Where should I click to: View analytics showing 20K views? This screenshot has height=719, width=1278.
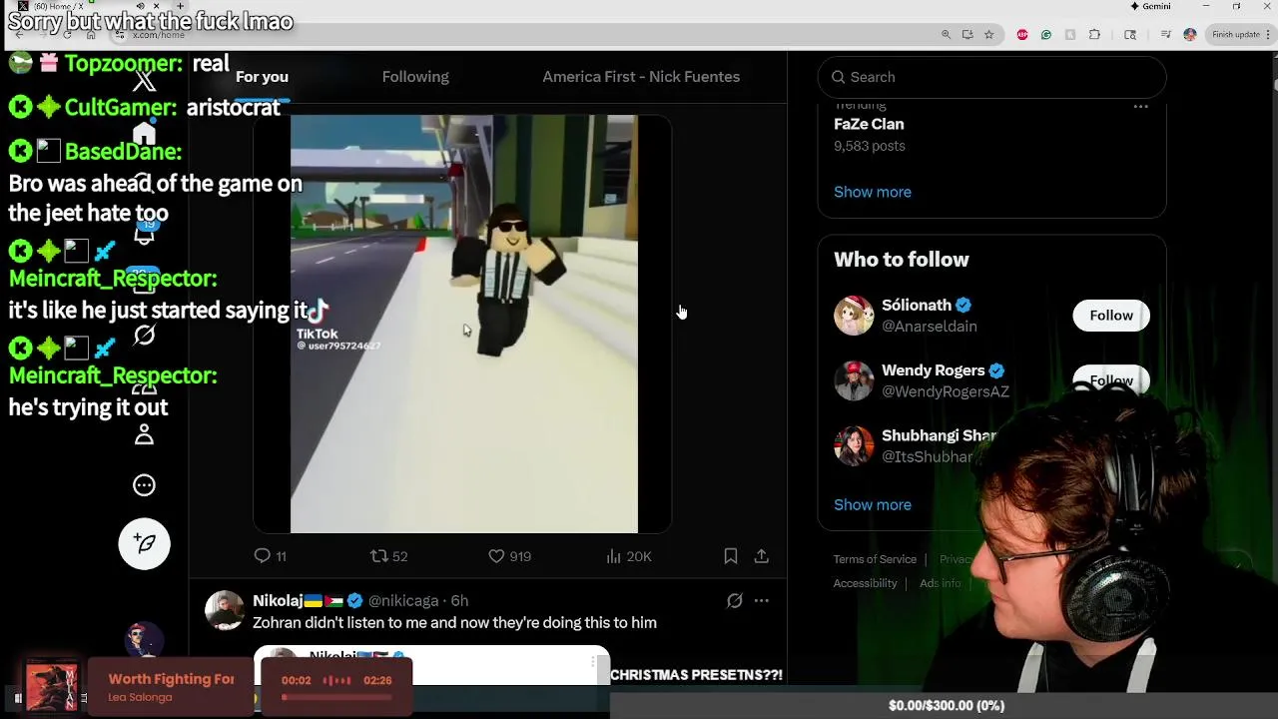[x=628, y=556]
